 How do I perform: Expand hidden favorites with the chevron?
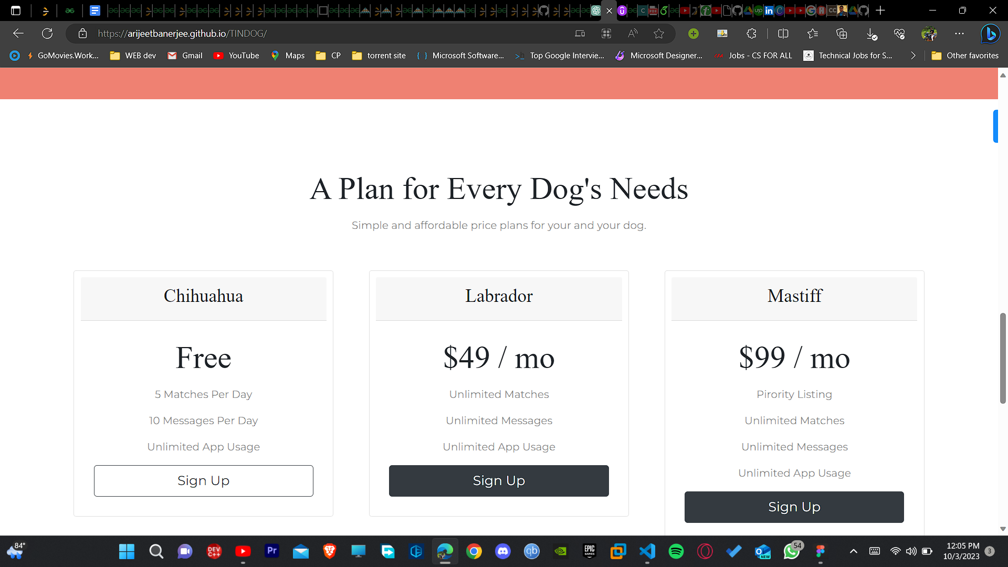913,55
